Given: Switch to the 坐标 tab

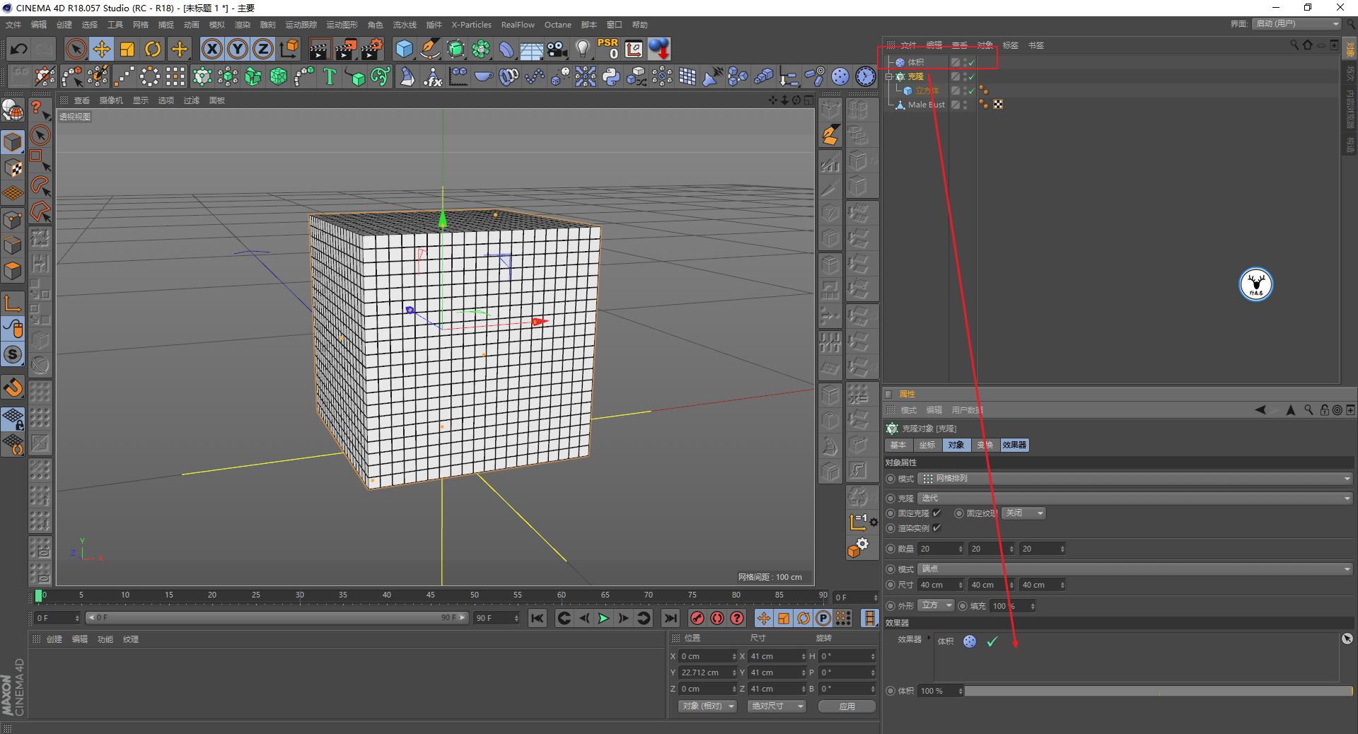Looking at the screenshot, I should [x=927, y=445].
